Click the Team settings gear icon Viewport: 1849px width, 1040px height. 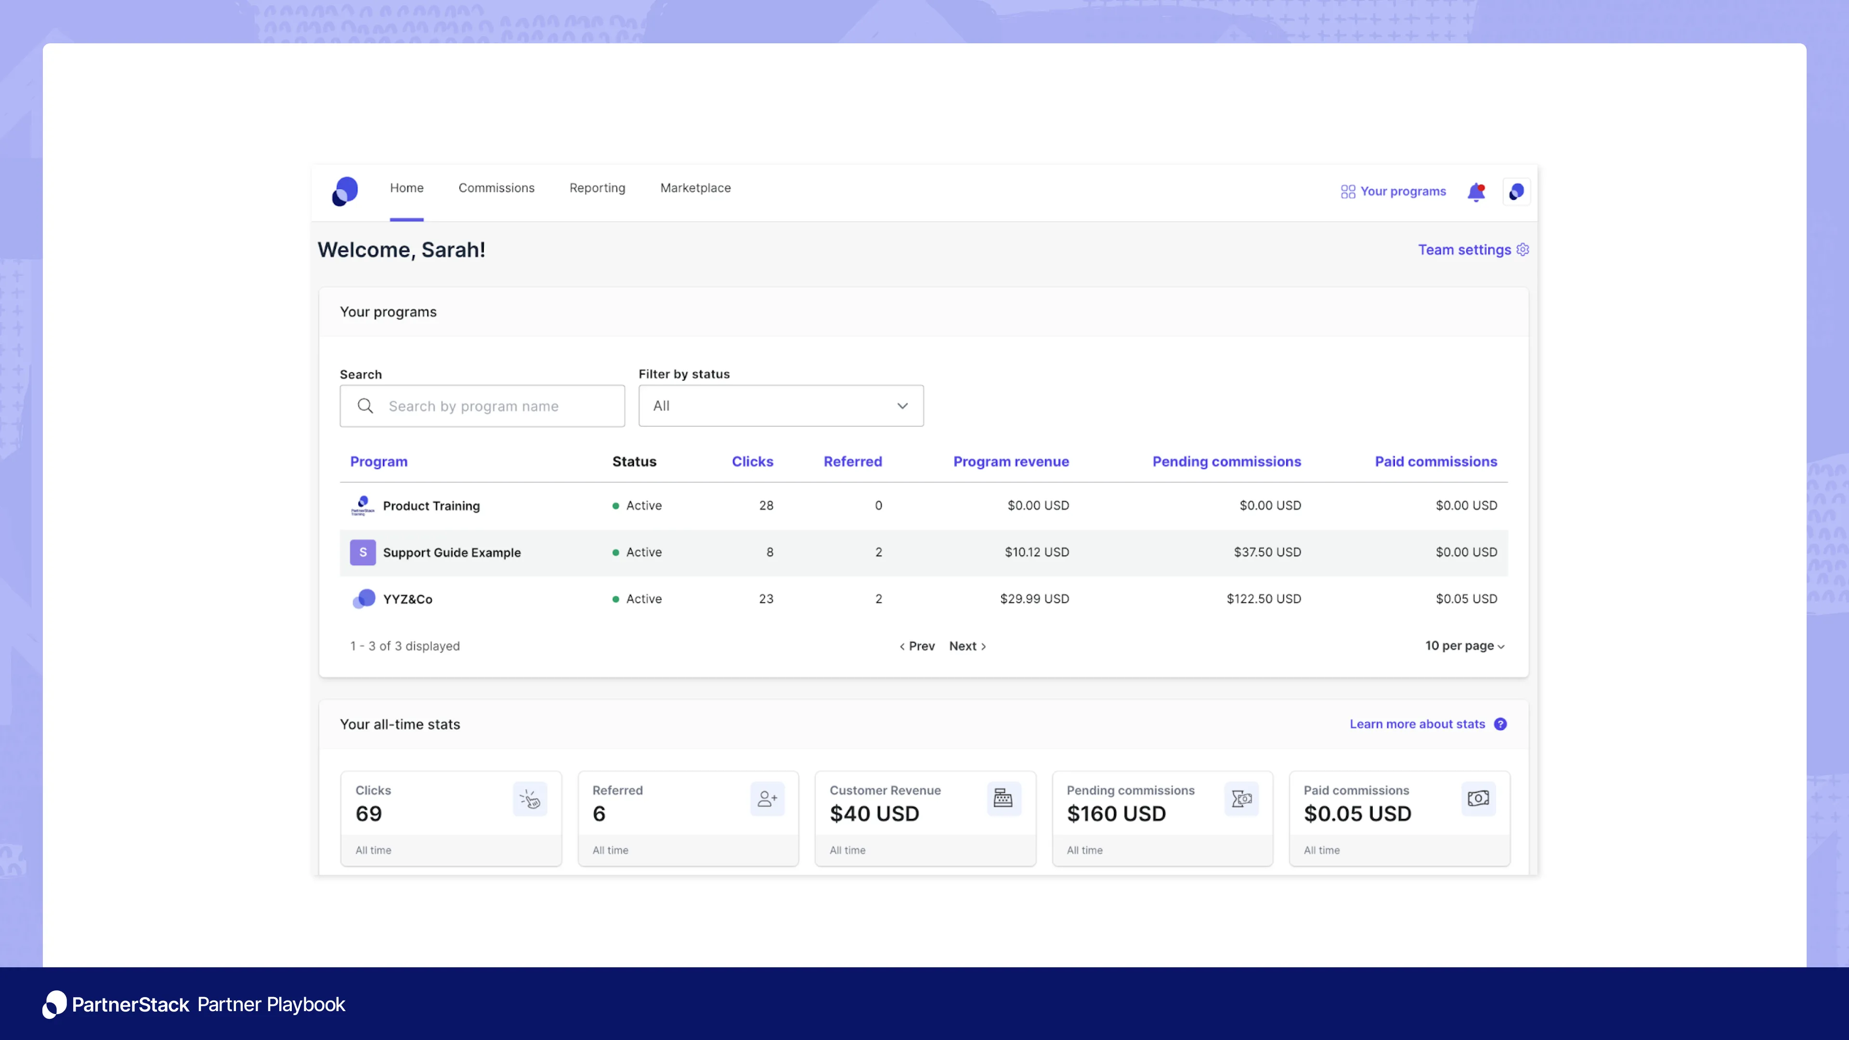[x=1523, y=249]
